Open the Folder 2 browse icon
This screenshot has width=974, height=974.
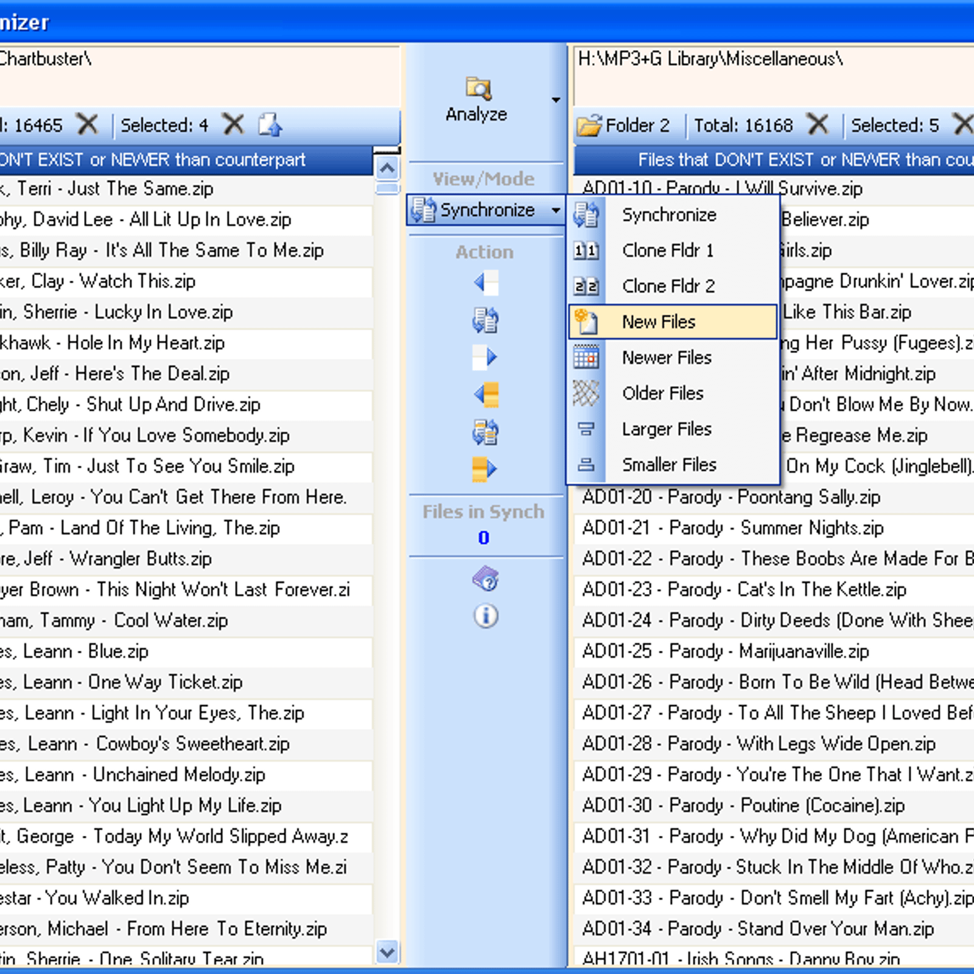[x=589, y=125]
